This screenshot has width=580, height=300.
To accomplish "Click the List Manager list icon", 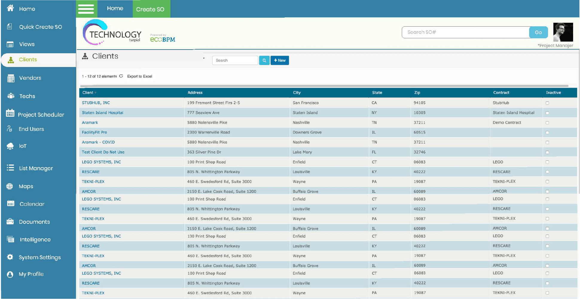I will [10, 167].
